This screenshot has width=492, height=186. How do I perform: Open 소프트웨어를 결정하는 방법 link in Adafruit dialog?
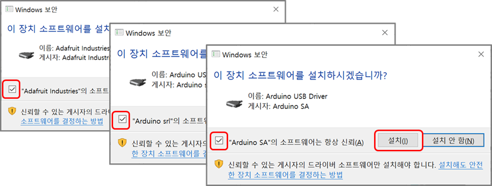[x=62, y=122]
